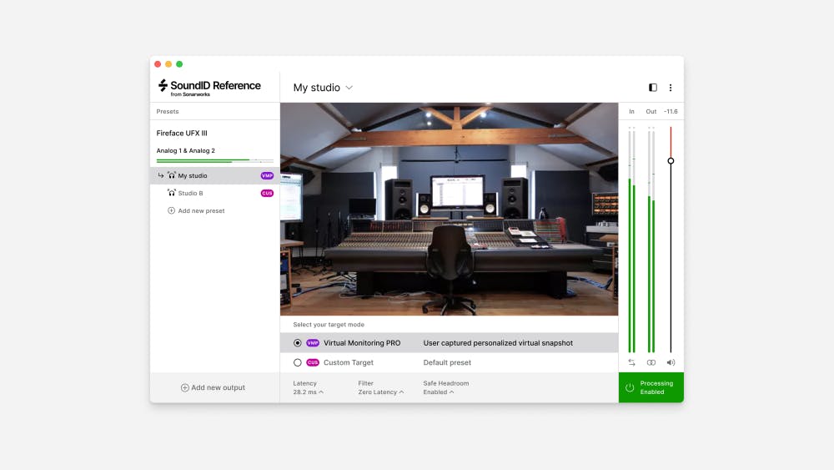
Task: Expand the Zero Latency filter dropdown
Action: (380, 392)
